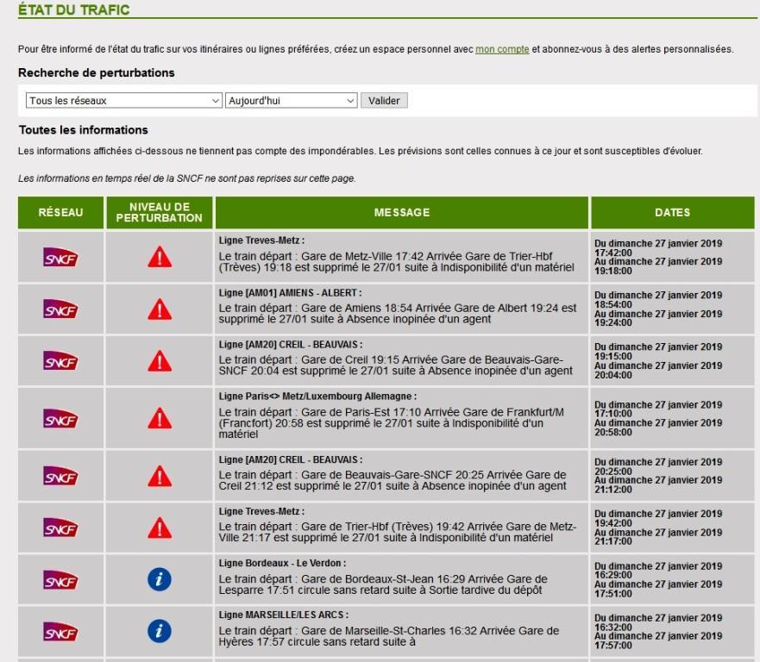Open the 'Tous les réseaux' network dropdown

click(123, 101)
